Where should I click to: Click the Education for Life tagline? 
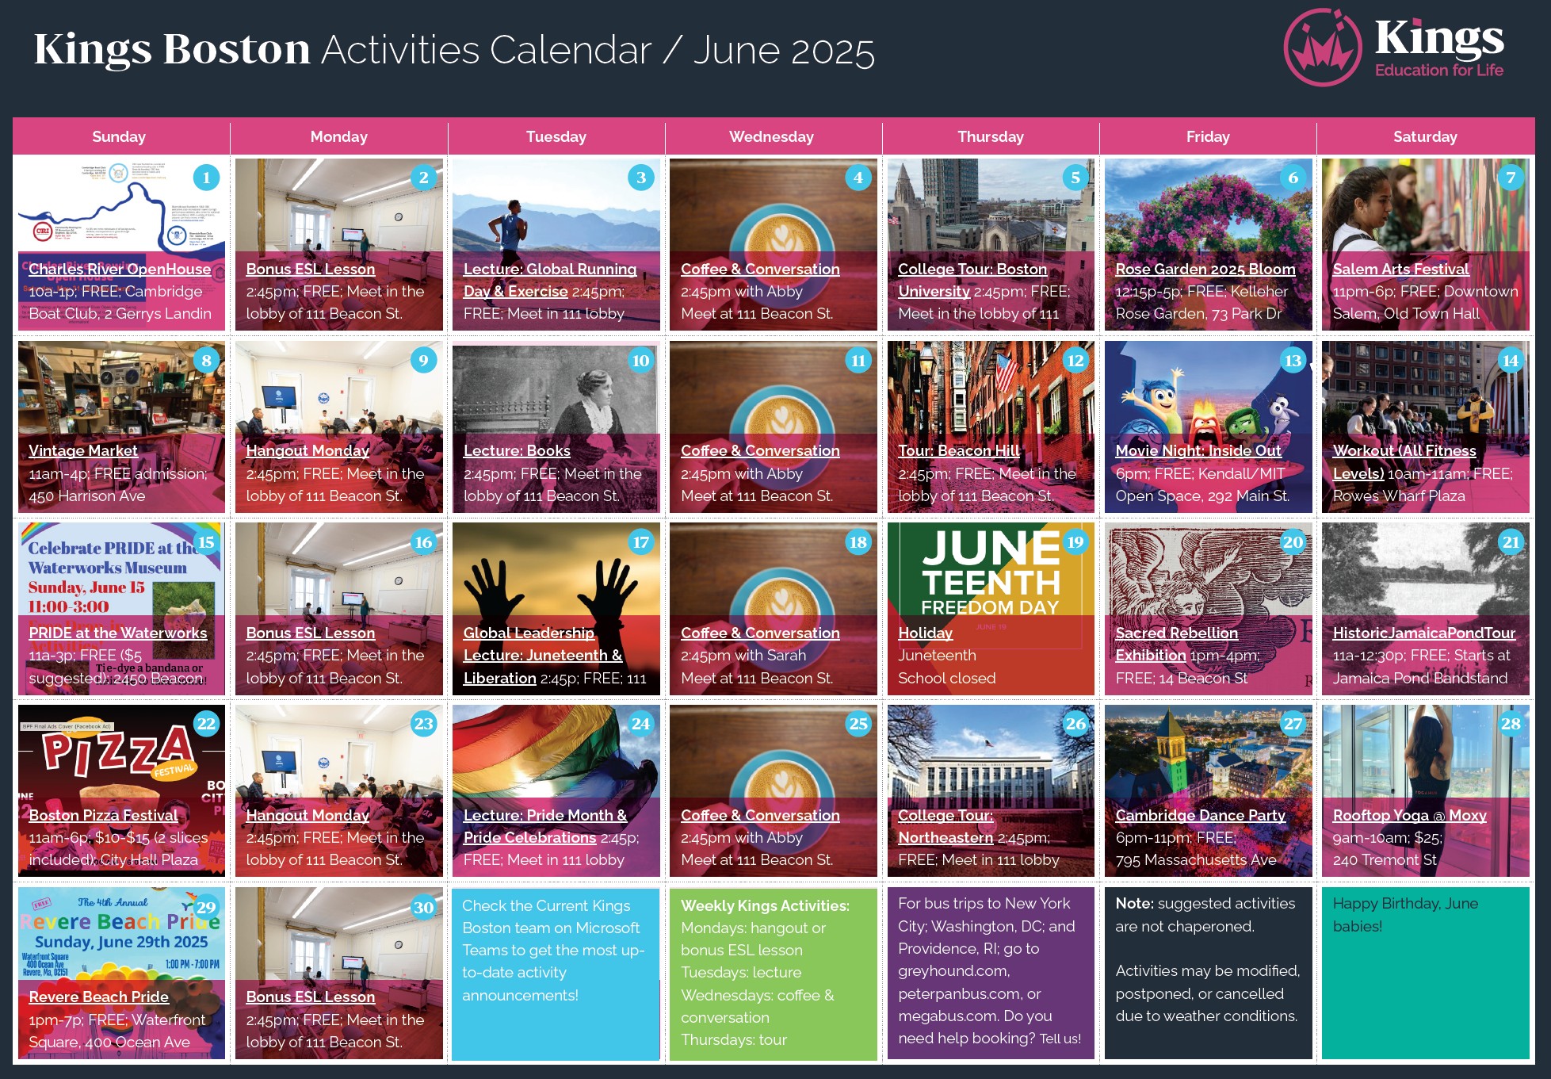coord(1438,70)
